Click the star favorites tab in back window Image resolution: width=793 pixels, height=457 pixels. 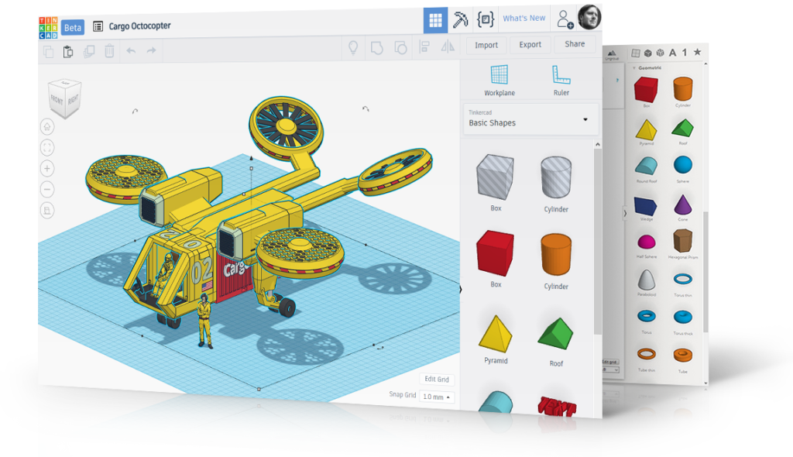pyautogui.click(x=698, y=52)
